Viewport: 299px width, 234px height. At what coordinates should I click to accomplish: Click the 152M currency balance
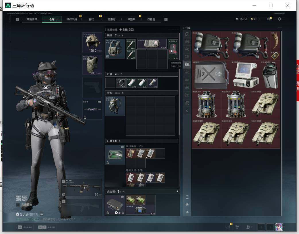coord(241,19)
